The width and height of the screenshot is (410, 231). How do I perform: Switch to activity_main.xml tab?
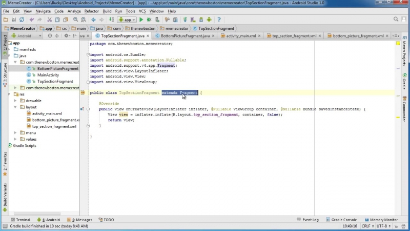click(x=241, y=36)
